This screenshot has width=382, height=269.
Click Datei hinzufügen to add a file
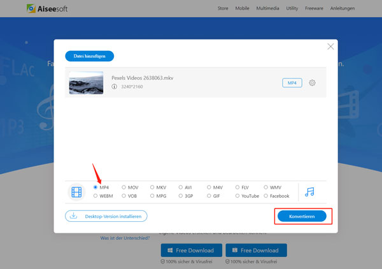tap(89, 56)
